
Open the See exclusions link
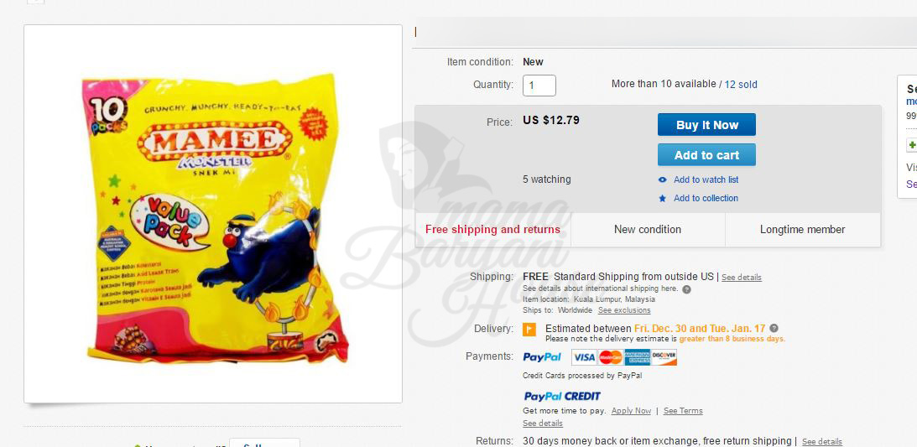(x=624, y=310)
